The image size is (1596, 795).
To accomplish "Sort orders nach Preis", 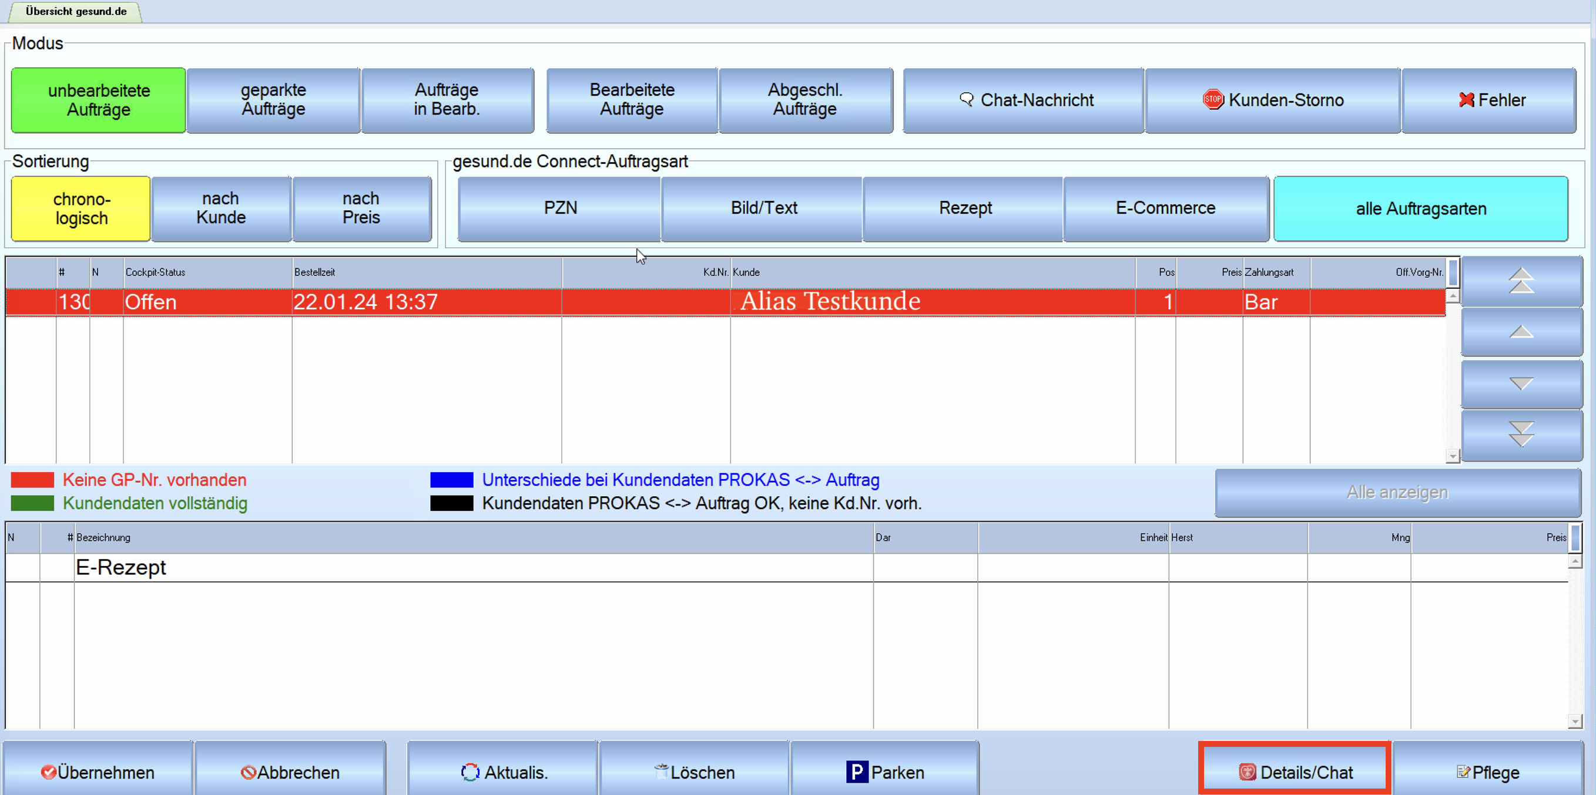I will pos(361,208).
